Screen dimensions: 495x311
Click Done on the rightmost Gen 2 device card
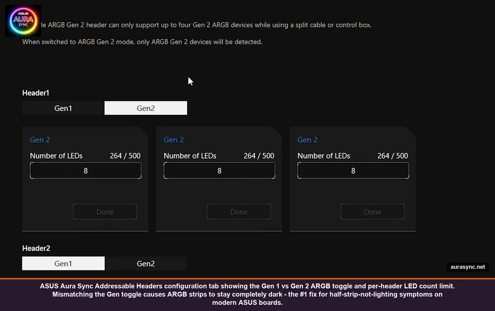[372, 211]
